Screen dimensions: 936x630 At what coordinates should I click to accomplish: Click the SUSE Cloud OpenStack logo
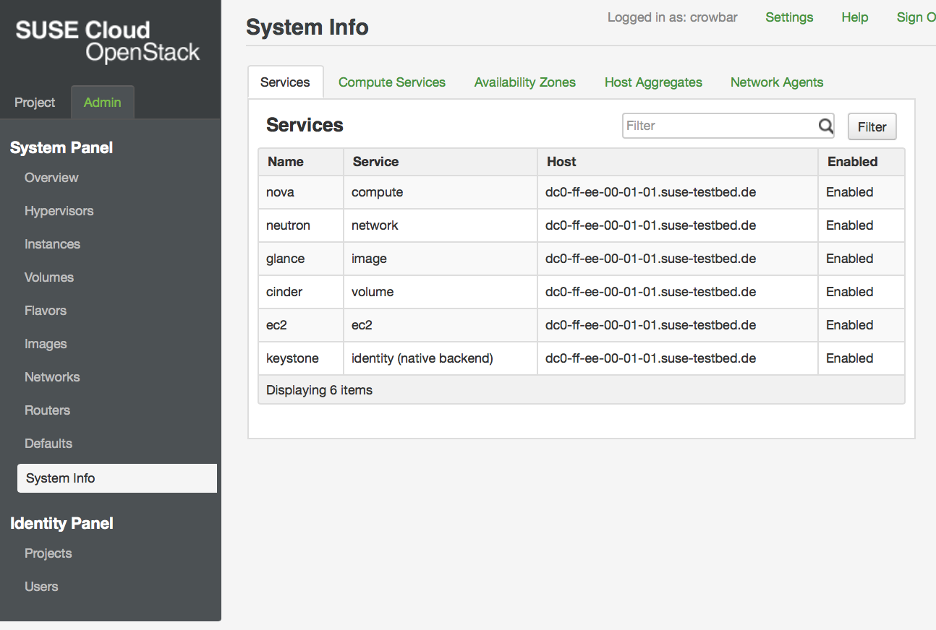point(107,41)
